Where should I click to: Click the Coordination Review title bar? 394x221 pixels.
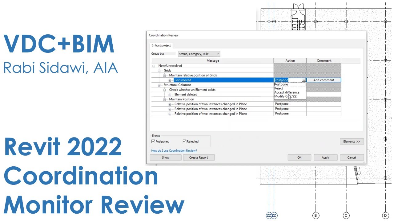coord(255,35)
